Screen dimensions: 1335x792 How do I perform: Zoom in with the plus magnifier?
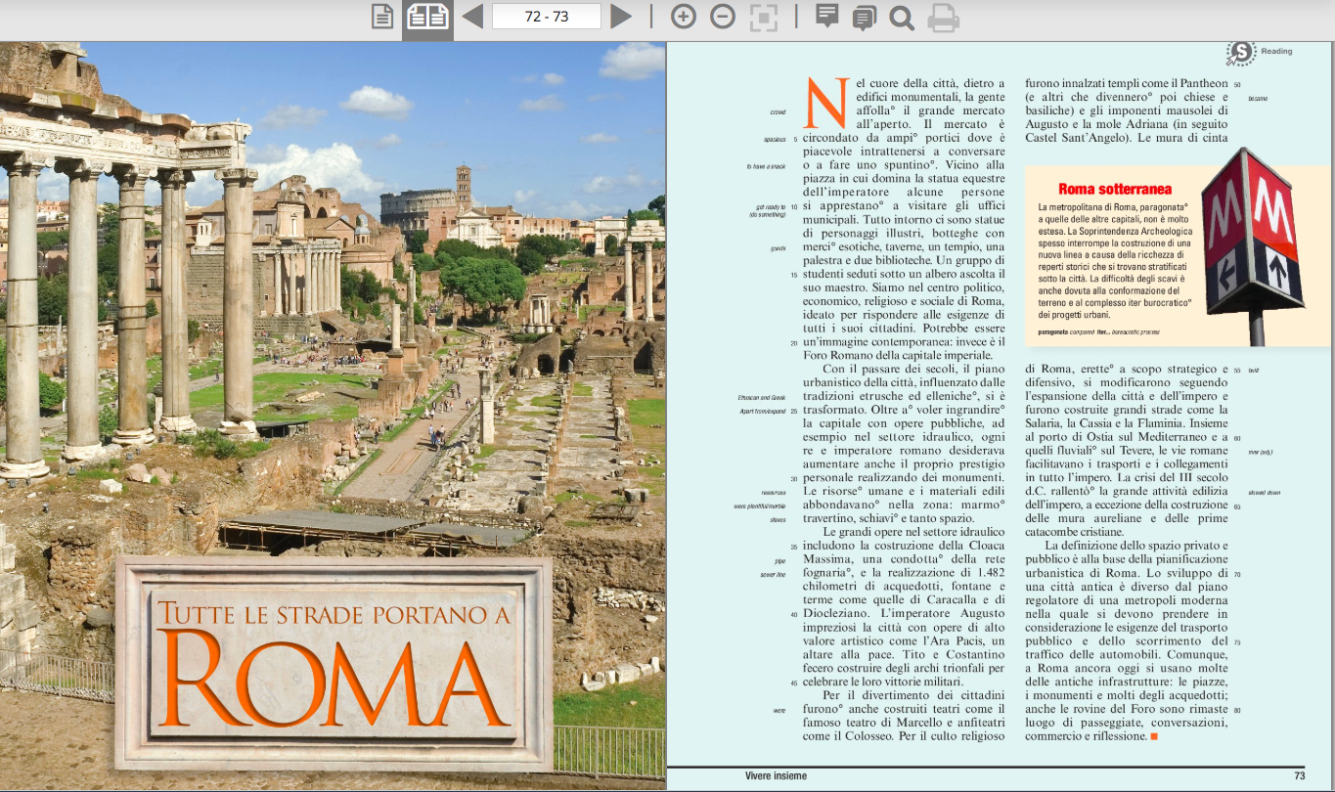683,17
